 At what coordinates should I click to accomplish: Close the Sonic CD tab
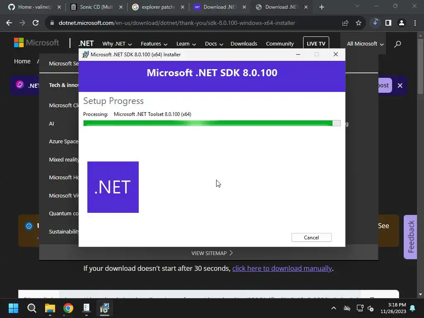point(121,7)
